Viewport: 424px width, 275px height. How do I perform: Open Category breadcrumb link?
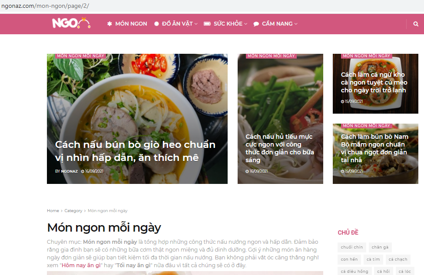(x=73, y=211)
